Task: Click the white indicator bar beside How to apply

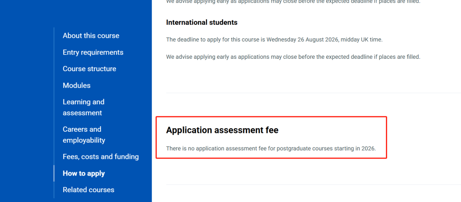Action: pyautogui.click(x=54, y=173)
